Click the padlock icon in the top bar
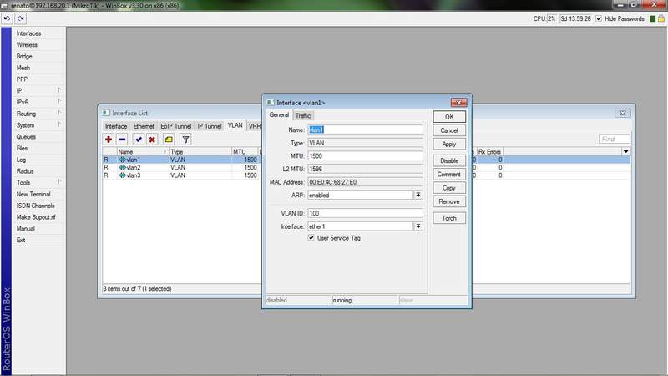The width and height of the screenshot is (668, 376). point(661,18)
